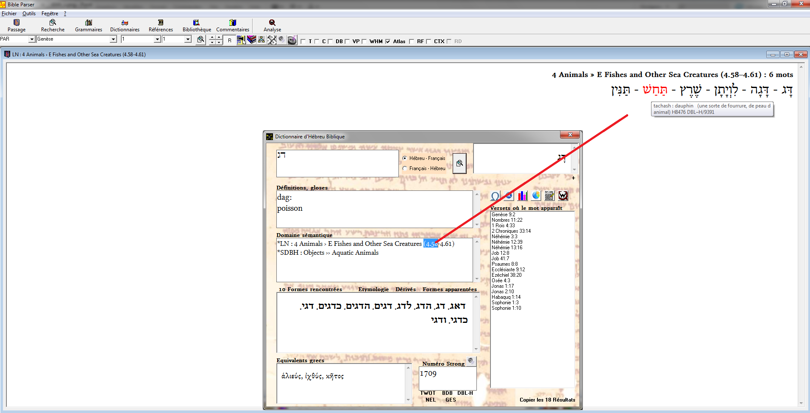The width and height of the screenshot is (810, 413).
Task: Click the BDB lexicon link
Action: 447,393
